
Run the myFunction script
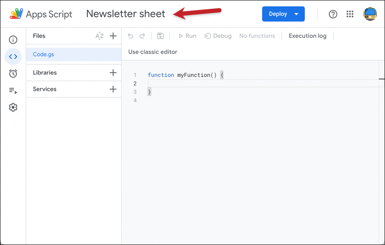click(187, 36)
